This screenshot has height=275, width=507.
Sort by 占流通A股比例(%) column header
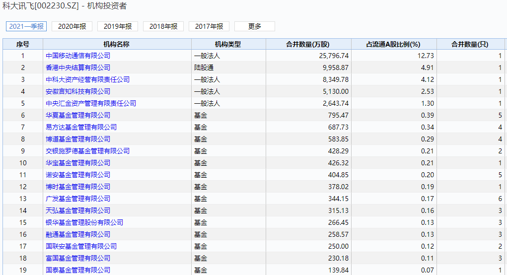pos(394,44)
